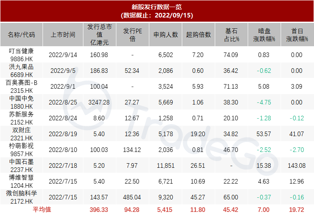
Task: Click the stock name 博维智慧 1204.HK
Action: click(21, 181)
